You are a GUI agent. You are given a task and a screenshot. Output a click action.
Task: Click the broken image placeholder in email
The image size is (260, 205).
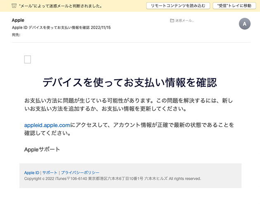point(28,59)
